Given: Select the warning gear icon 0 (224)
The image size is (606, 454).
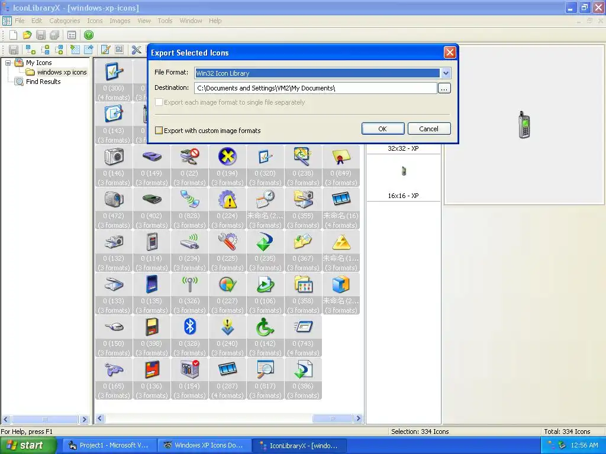Looking at the screenshot, I should pos(228,209).
